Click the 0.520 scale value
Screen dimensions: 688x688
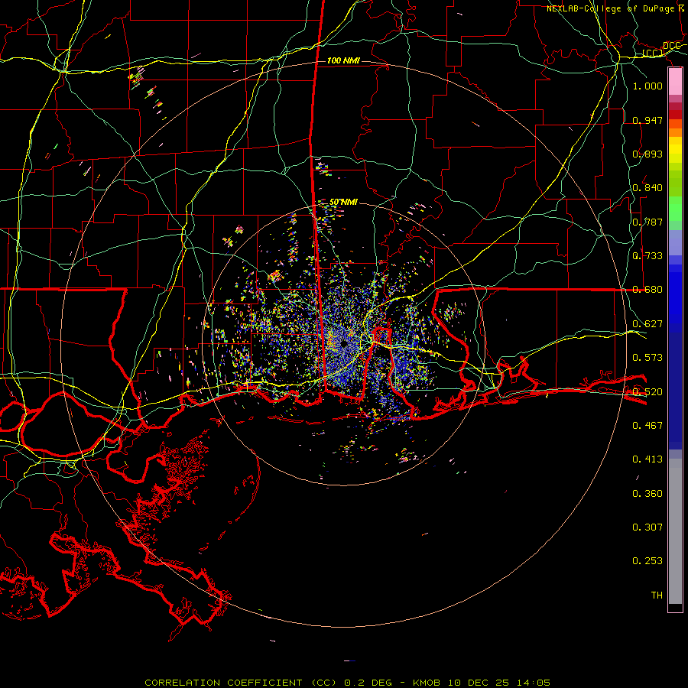click(x=647, y=392)
